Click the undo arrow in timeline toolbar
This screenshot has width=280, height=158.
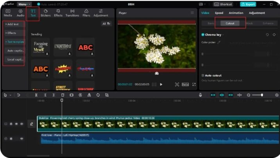point(18,95)
